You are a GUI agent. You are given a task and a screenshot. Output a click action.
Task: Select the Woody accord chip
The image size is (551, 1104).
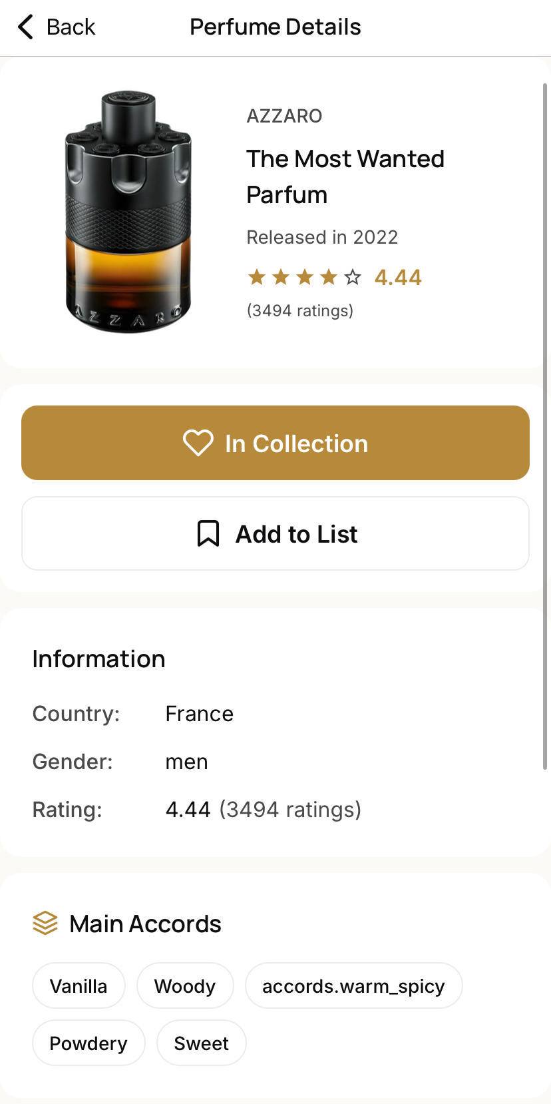click(x=185, y=985)
